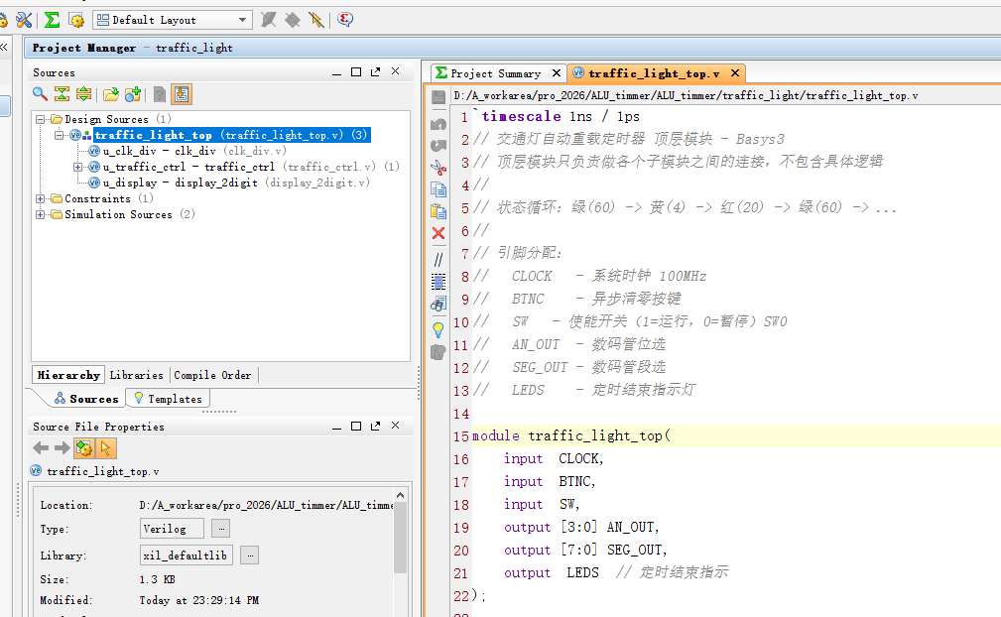Viewport: 1001px width, 617px height.
Task: Expand the u_traffic_ctrl node
Action: coord(78,167)
